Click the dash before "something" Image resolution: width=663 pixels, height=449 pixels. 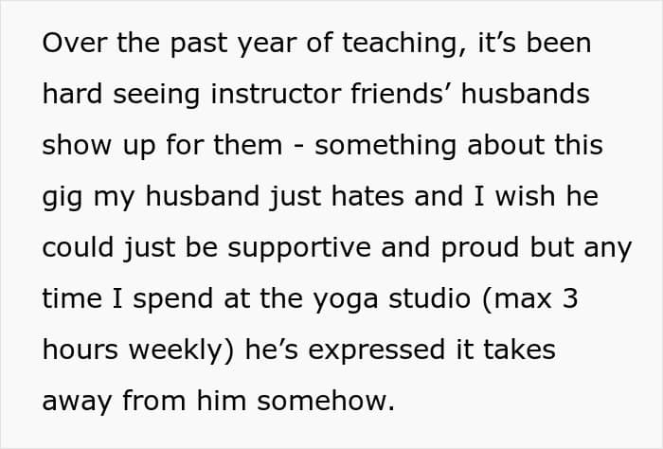click(297, 148)
